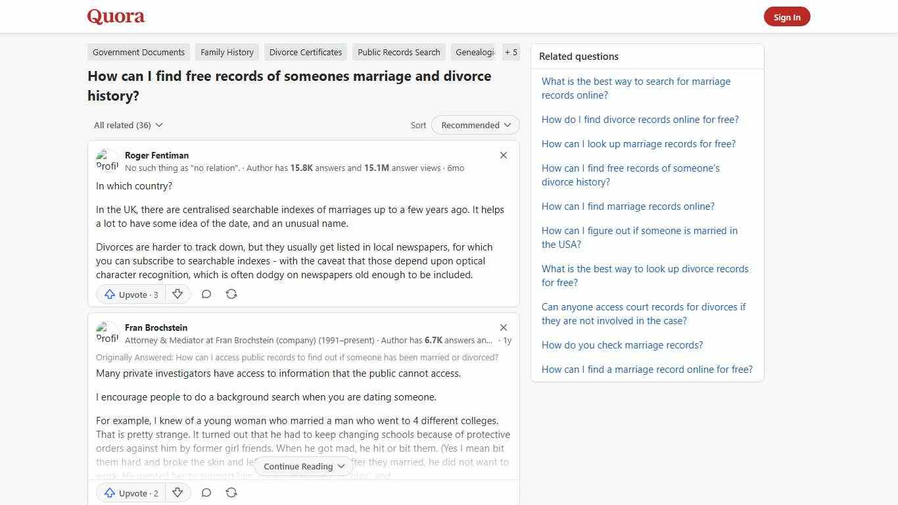Dismiss Roger Fentiman's answer
Viewport: 898px width, 505px height.
[503, 155]
